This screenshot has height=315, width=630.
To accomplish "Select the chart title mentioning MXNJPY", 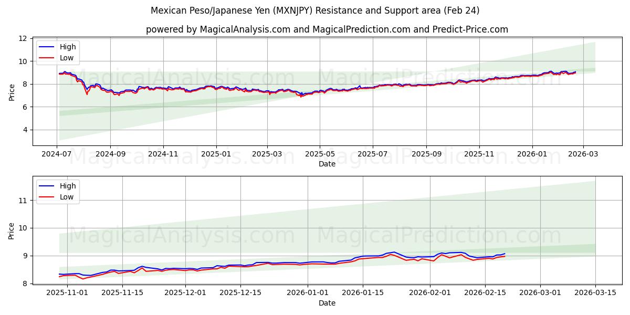I will 315,9.
